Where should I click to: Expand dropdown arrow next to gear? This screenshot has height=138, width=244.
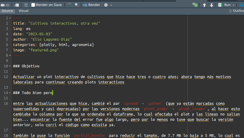(111, 5)
